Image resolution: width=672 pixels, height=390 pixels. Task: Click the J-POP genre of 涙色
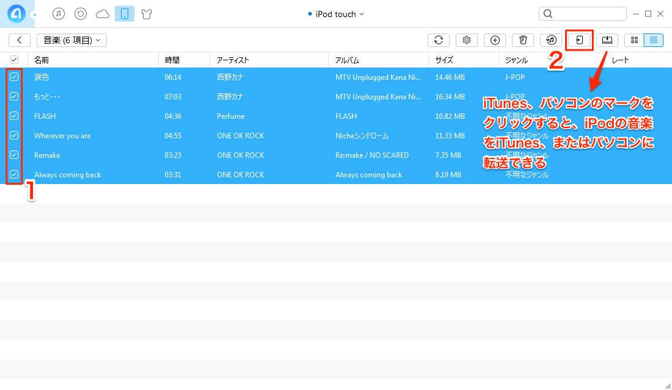(x=515, y=77)
